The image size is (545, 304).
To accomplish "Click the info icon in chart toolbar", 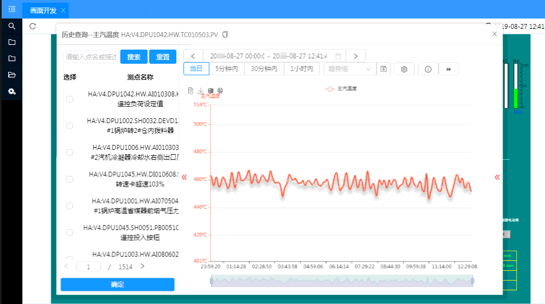I will pos(428,69).
